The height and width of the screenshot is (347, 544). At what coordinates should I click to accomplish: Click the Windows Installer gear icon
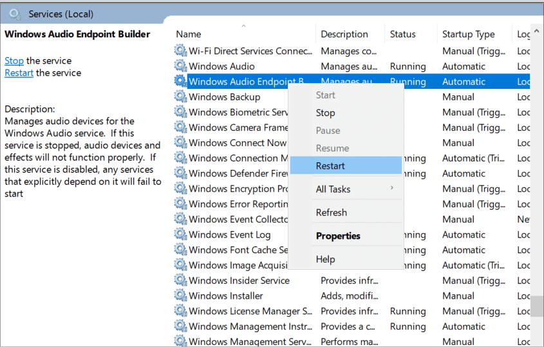180,295
